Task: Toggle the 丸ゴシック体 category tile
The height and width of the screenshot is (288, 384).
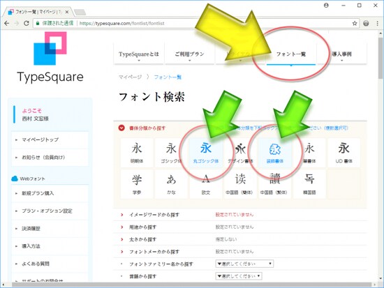Action: click(x=206, y=153)
